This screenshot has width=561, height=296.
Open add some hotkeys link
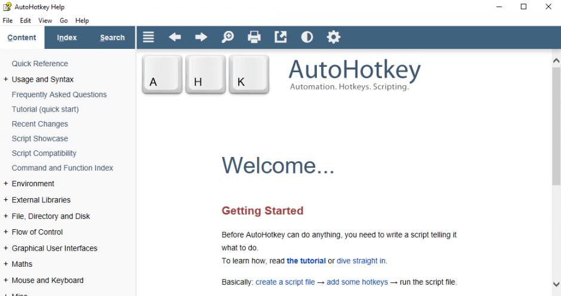click(x=357, y=282)
